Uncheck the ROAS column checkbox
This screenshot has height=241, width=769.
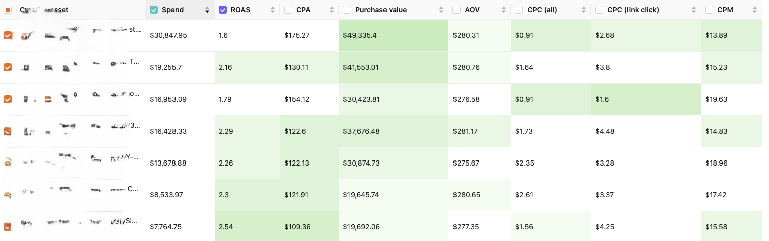223,10
